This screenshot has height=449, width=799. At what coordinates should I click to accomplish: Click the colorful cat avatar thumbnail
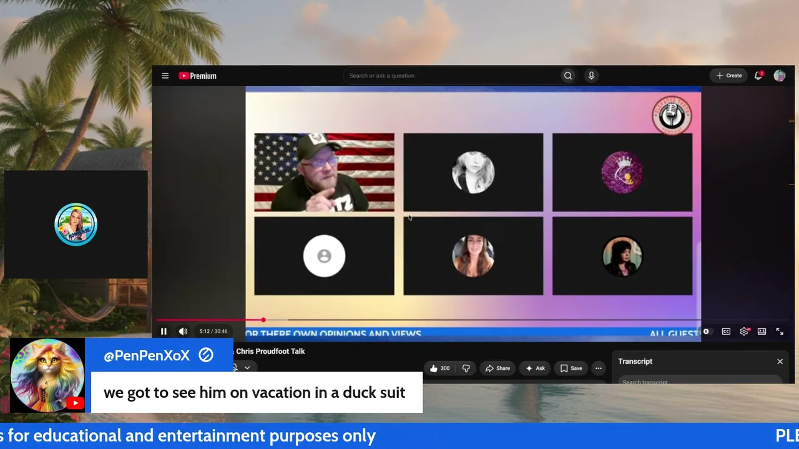47,375
